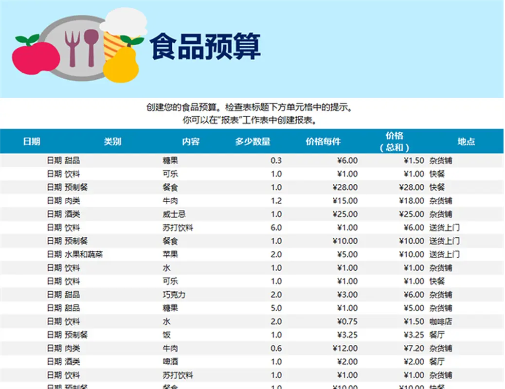
Task: Click the 类别 column header
Action: click(112, 141)
